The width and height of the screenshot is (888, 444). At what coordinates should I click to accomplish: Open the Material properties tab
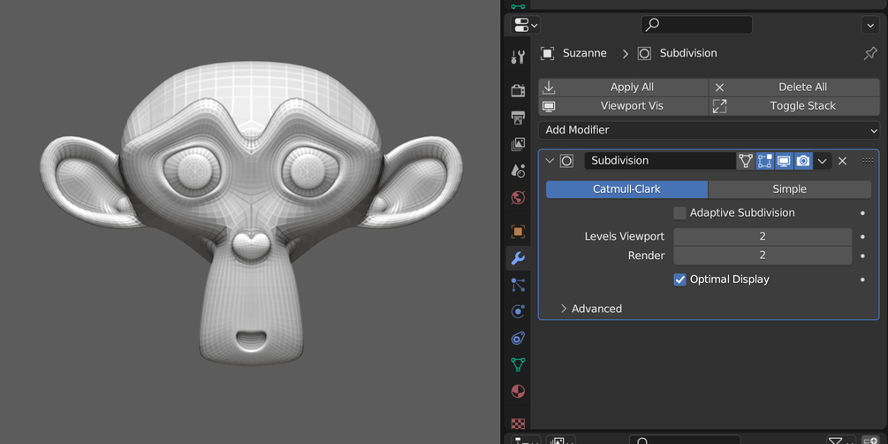518,391
